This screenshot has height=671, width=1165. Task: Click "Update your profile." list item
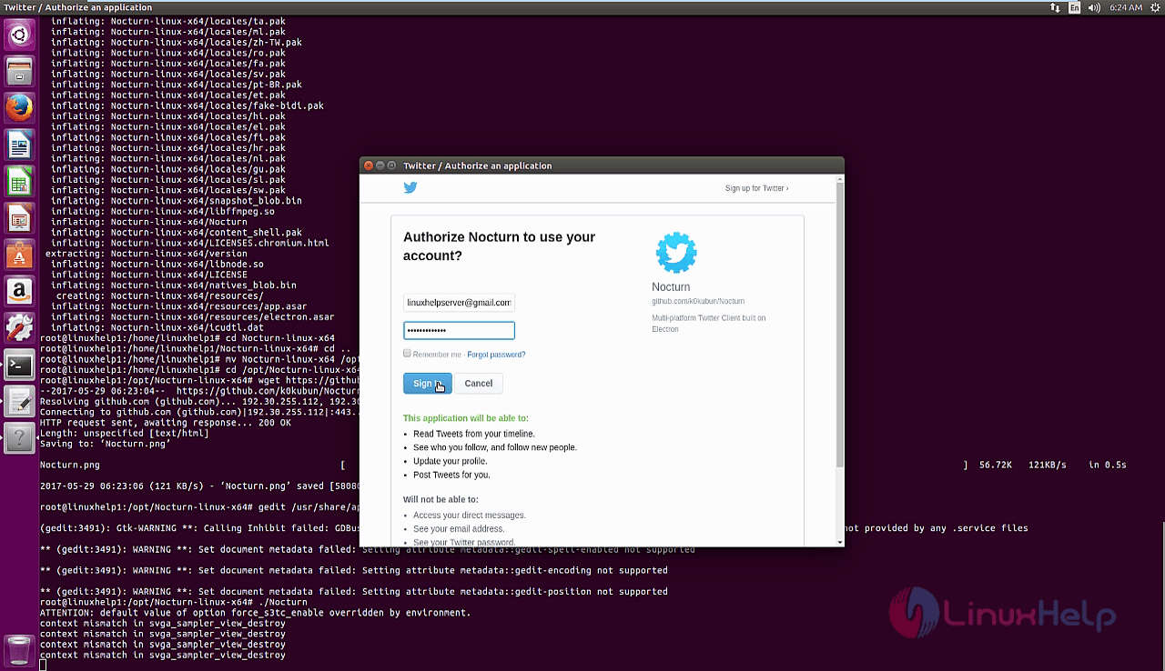tap(450, 461)
